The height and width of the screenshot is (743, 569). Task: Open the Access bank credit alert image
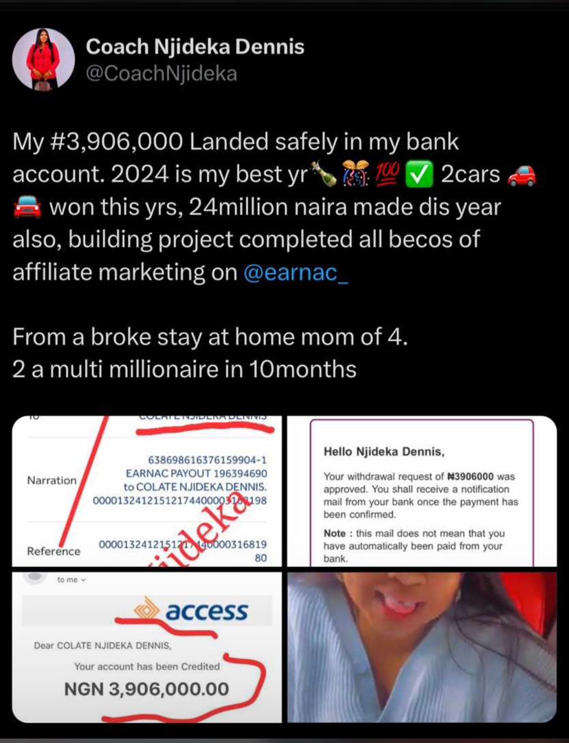point(147,647)
